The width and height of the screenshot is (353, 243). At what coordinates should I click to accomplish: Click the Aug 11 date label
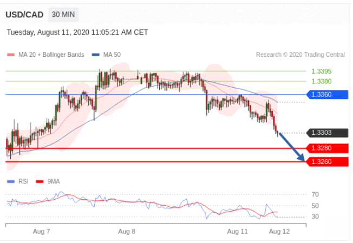coord(237,231)
